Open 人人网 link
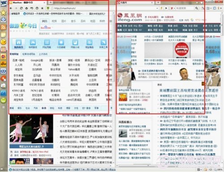The image size is (224, 172). (18, 65)
